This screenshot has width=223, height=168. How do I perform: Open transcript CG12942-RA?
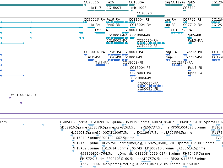click(182, 30)
